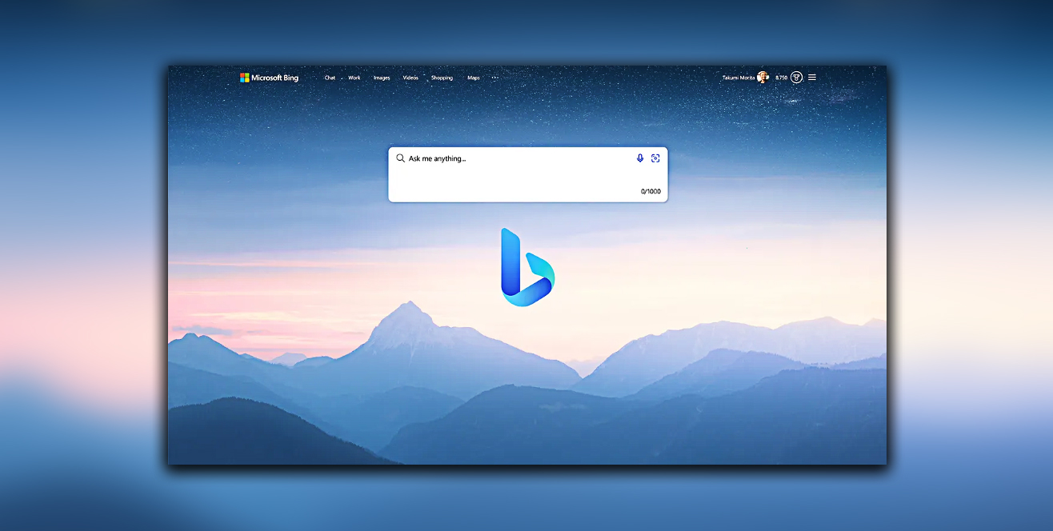This screenshot has width=1053, height=531.
Task: Open the user profile avatar
Action: [x=763, y=78]
